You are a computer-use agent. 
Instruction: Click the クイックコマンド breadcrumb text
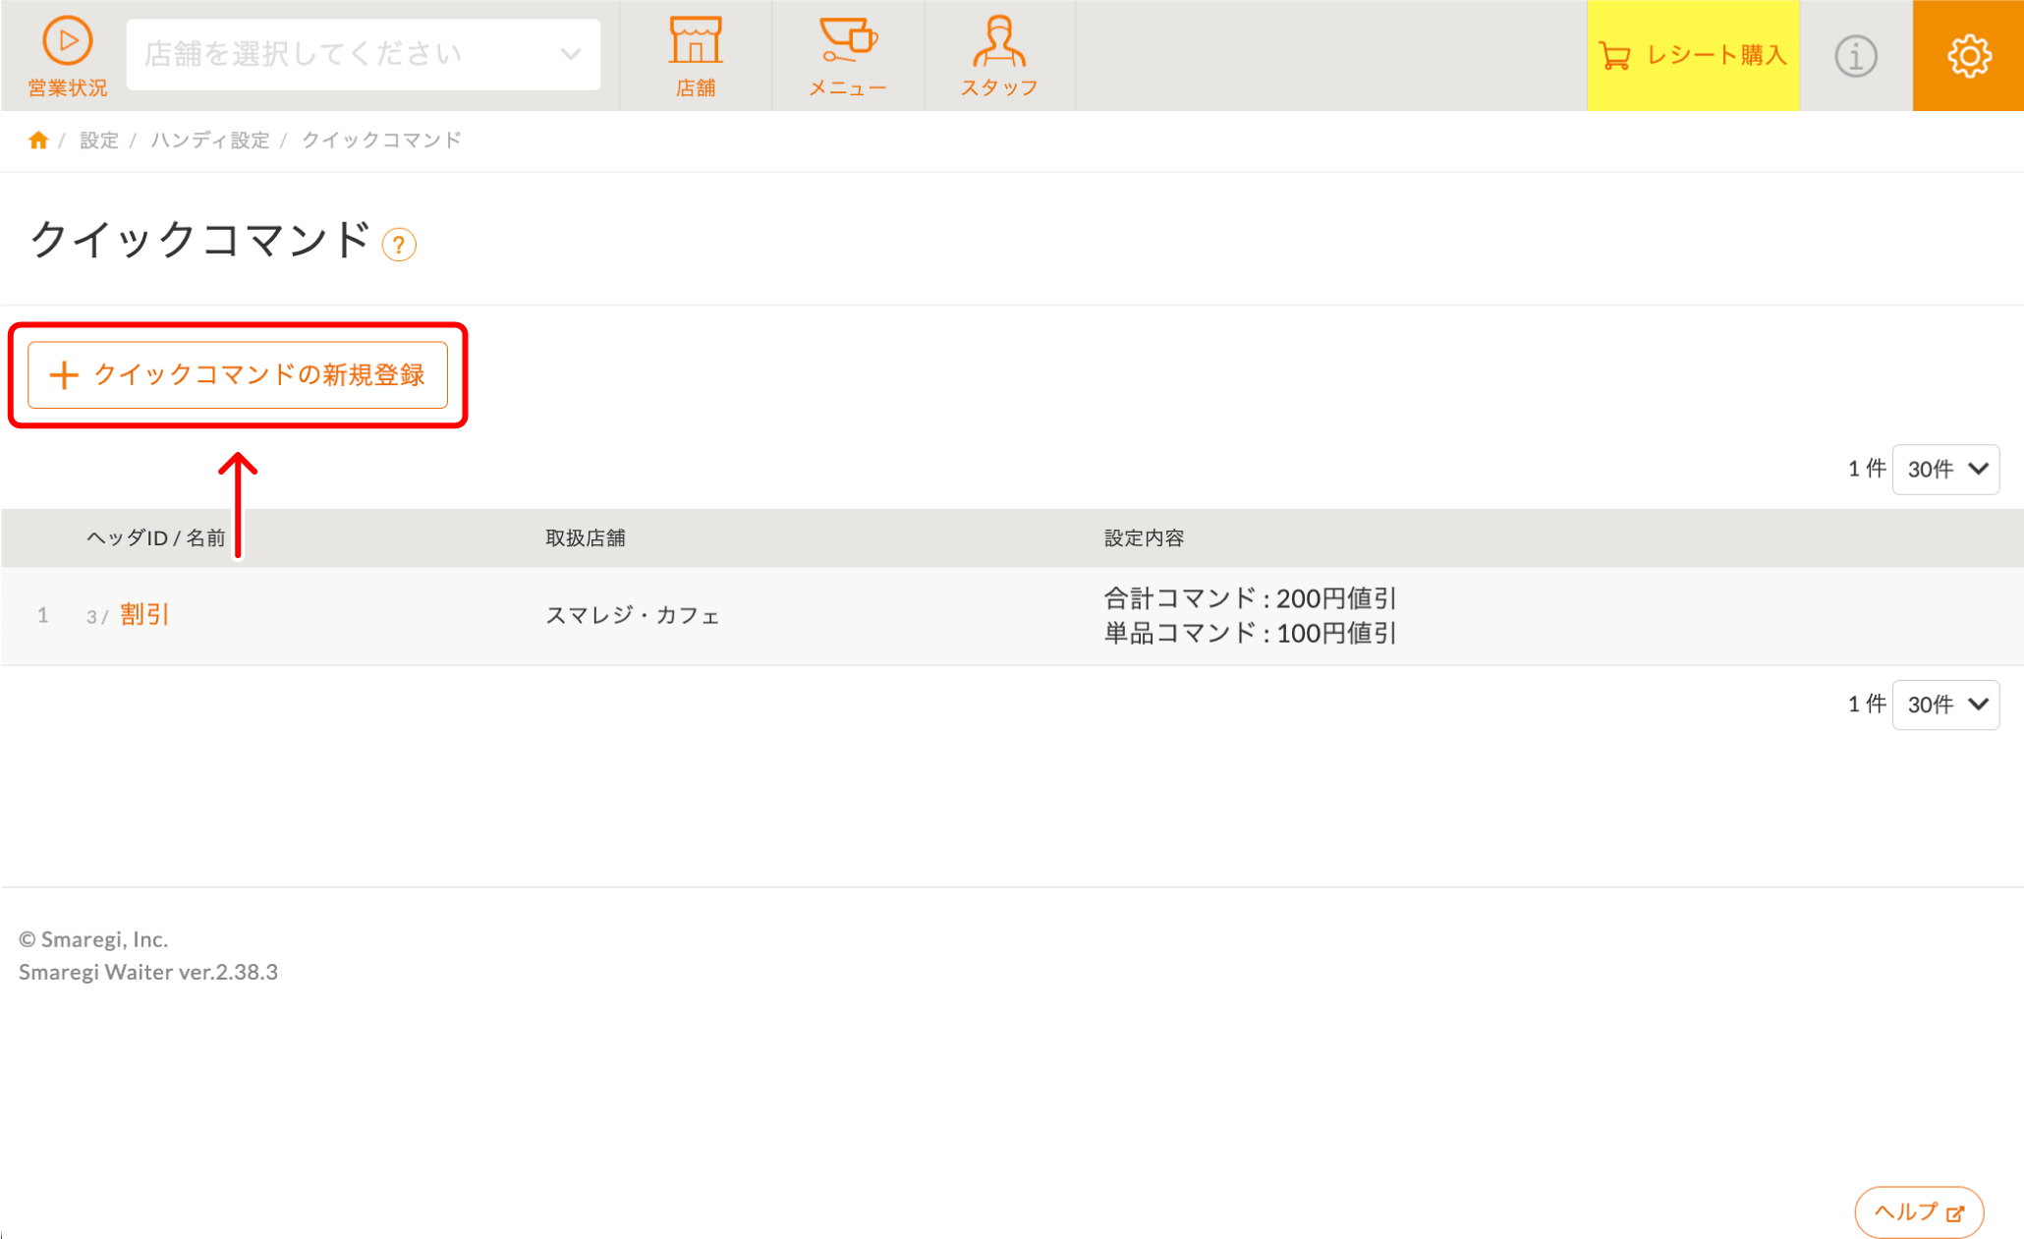[381, 141]
